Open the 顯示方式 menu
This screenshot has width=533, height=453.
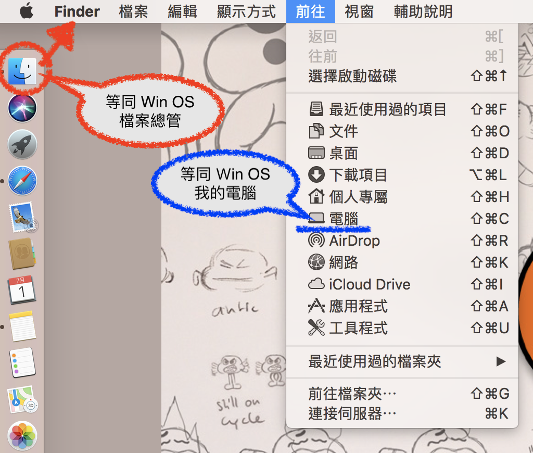[246, 11]
